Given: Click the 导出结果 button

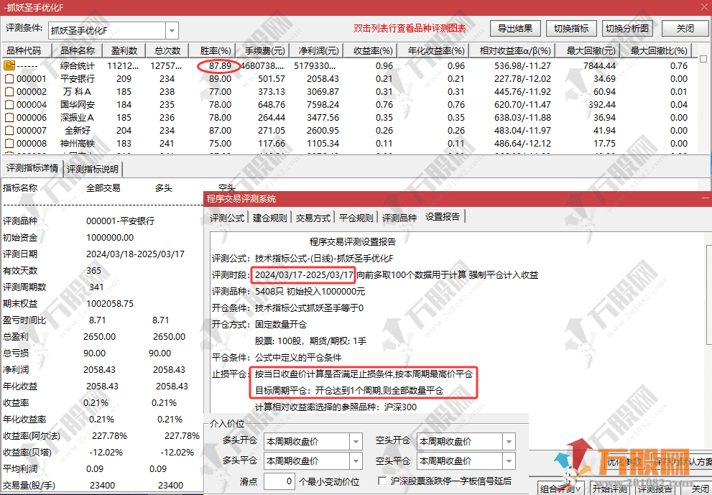Looking at the screenshot, I should (x=515, y=29).
